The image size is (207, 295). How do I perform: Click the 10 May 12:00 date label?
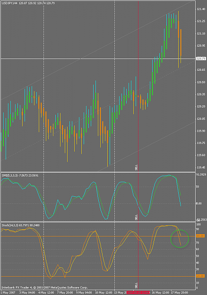click(103, 293)
